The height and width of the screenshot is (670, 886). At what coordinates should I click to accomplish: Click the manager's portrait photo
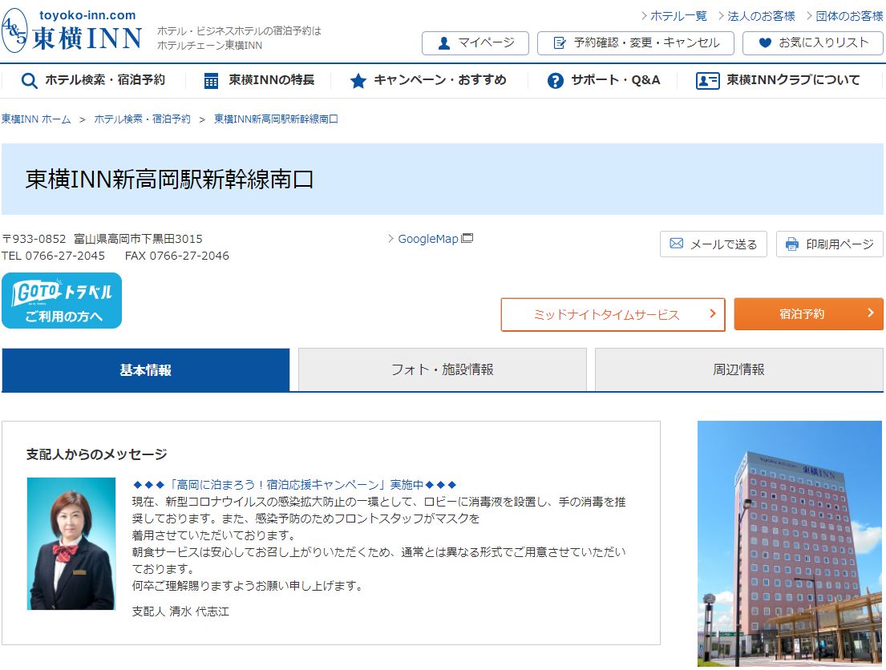pyautogui.click(x=71, y=543)
